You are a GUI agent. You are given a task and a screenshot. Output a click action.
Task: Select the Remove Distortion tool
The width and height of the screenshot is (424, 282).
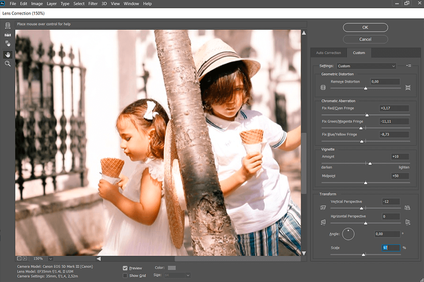pyautogui.click(x=8, y=26)
